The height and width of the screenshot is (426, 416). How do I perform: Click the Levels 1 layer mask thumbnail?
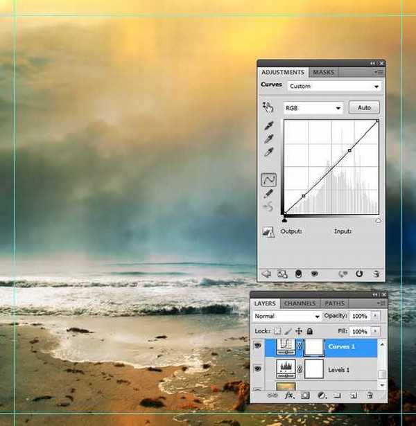(x=314, y=369)
